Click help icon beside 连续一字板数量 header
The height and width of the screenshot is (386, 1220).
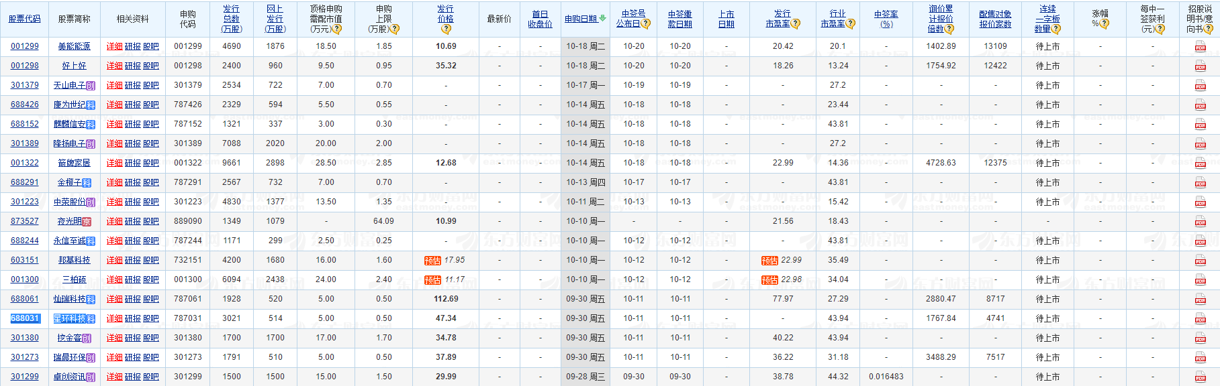[1056, 29]
